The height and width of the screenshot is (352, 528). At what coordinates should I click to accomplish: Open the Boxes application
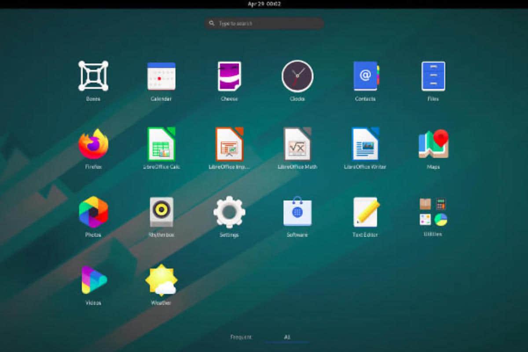pyautogui.click(x=93, y=76)
